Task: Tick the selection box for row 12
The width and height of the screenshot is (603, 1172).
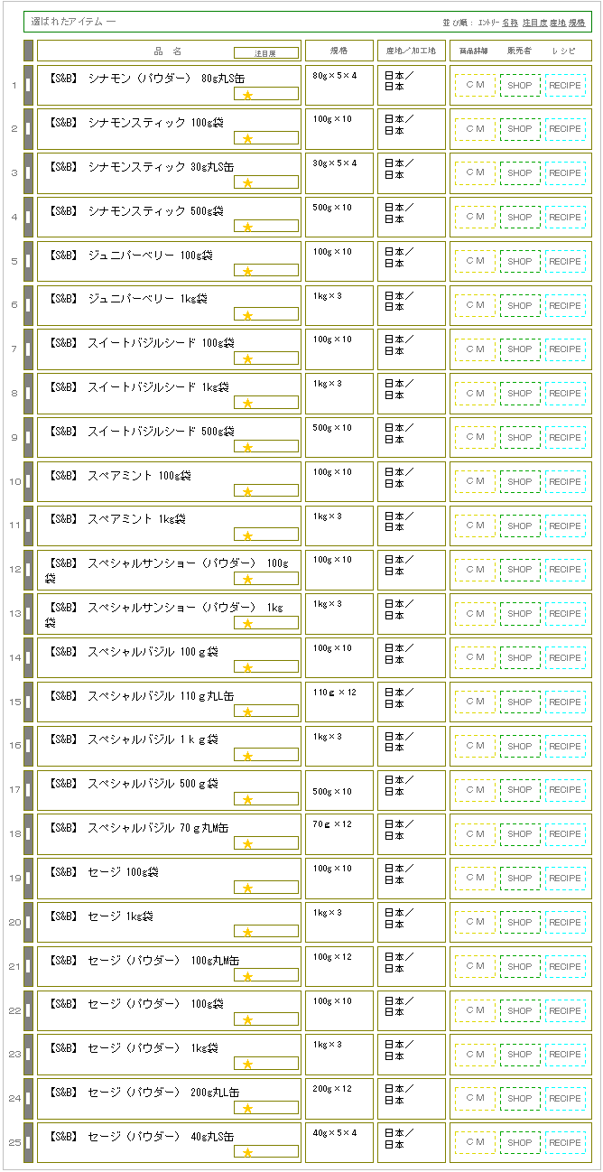Action: pyautogui.click(x=28, y=570)
